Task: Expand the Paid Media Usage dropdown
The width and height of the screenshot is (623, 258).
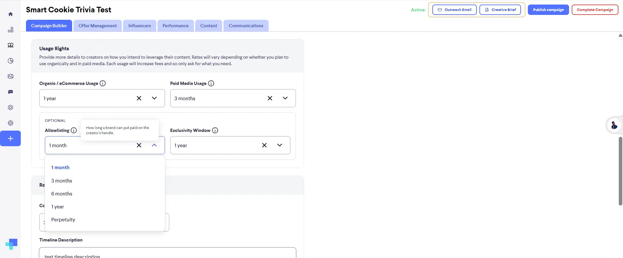Action: [285, 98]
